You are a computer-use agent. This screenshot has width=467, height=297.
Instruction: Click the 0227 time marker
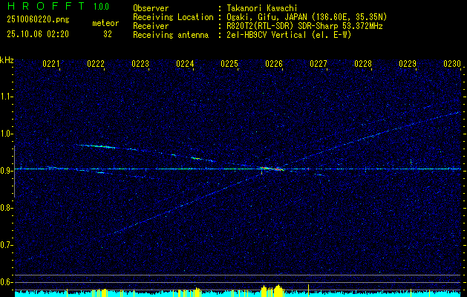coord(319,64)
